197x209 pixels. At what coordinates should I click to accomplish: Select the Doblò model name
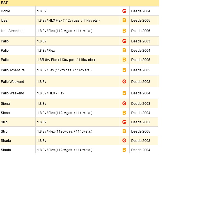pyautogui.click(x=5, y=11)
